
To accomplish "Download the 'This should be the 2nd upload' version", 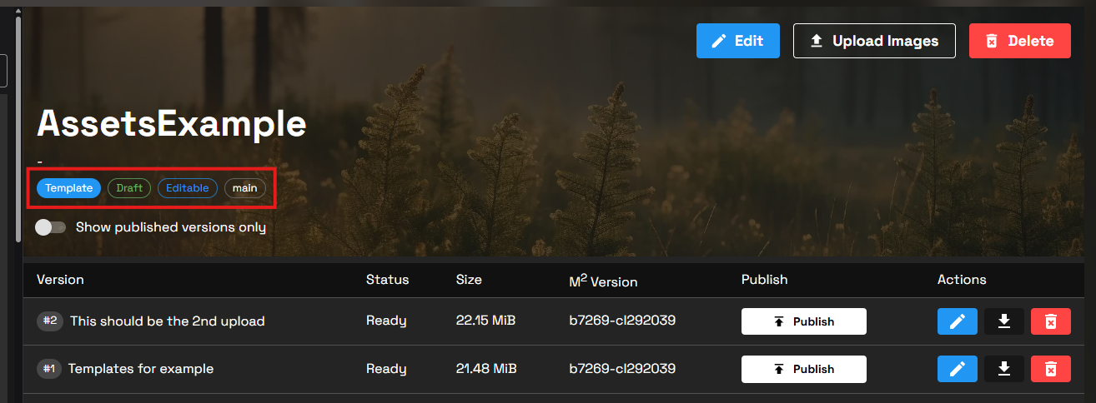I will [x=1004, y=321].
